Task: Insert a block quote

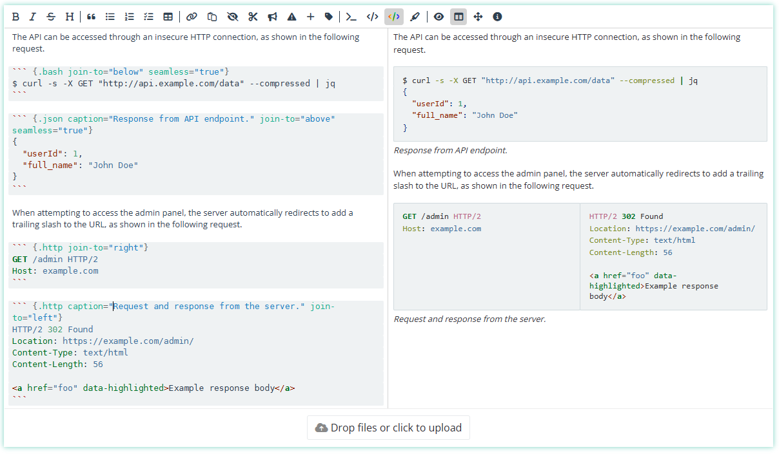Action: pos(91,17)
